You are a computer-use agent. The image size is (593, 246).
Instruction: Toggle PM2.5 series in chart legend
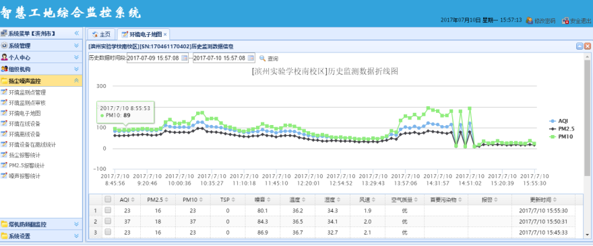pyautogui.click(x=561, y=128)
